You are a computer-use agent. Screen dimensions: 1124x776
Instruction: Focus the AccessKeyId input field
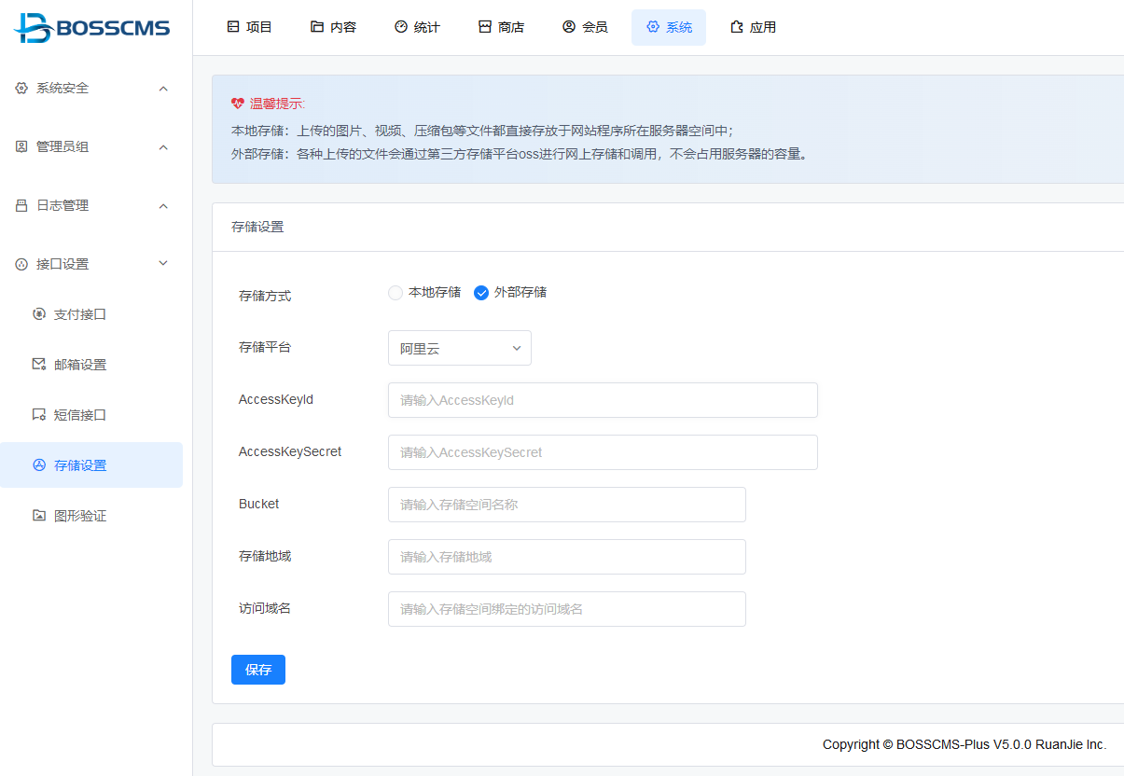coord(603,400)
